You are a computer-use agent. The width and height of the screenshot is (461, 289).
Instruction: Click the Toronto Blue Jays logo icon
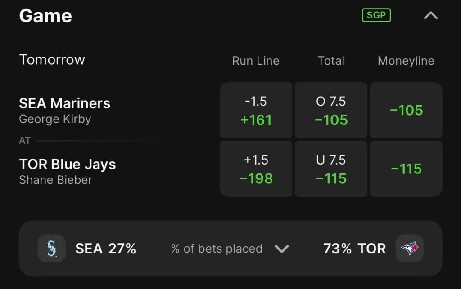409,248
